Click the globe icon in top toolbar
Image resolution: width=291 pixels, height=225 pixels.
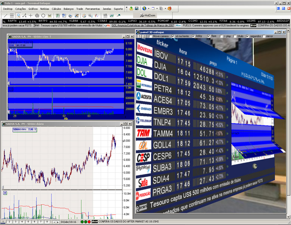[144, 8]
